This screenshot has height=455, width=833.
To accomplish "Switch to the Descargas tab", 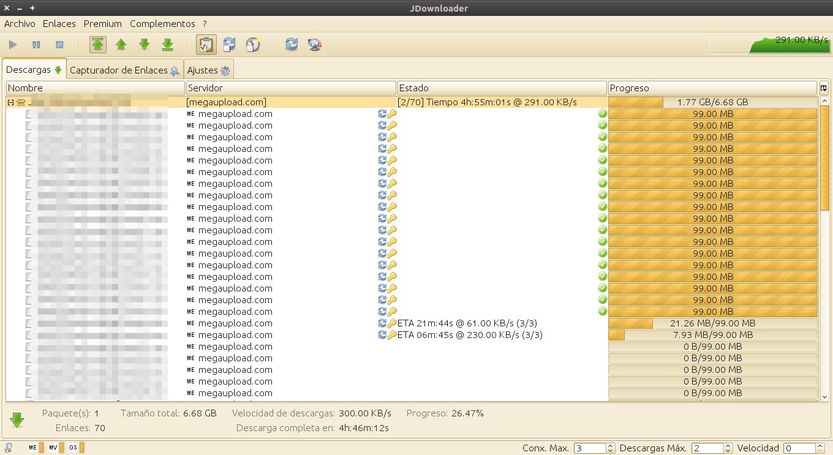I will pos(34,70).
